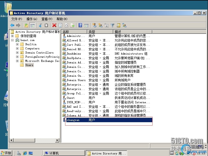
Task: Click the Cut scissors icon
Action: click(x=40, y=25)
